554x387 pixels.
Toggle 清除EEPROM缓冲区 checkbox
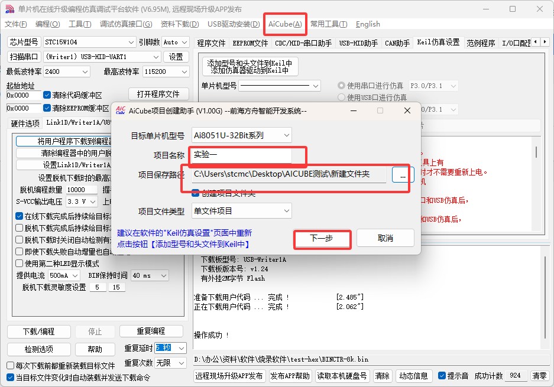pyautogui.click(x=47, y=108)
